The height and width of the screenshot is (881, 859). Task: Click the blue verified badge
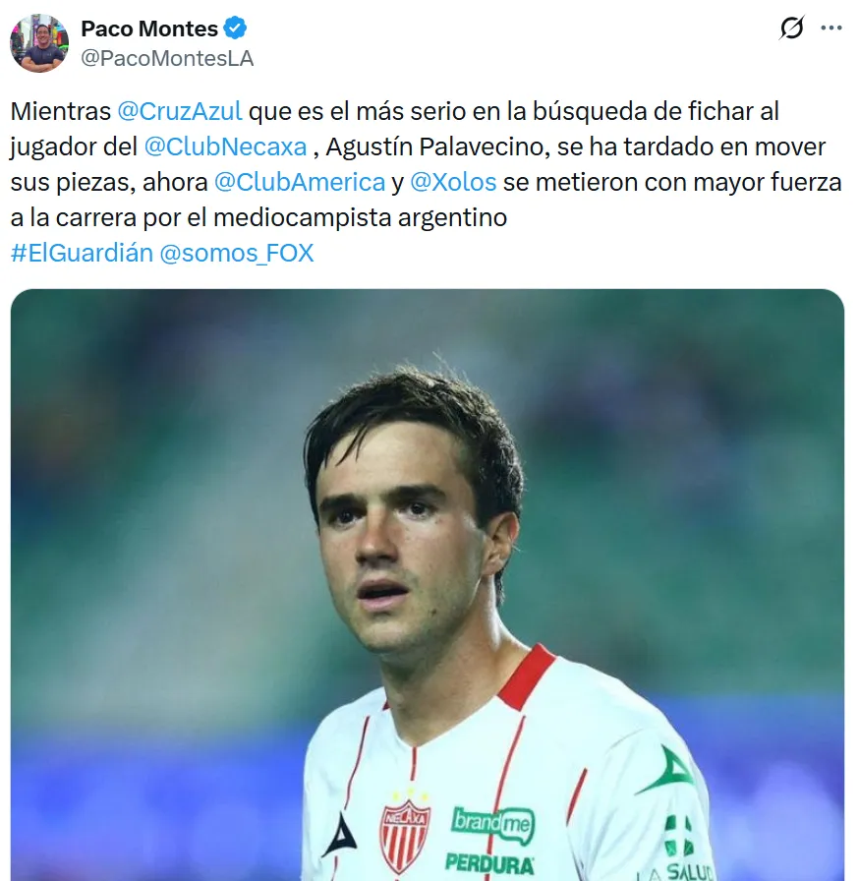tap(236, 29)
